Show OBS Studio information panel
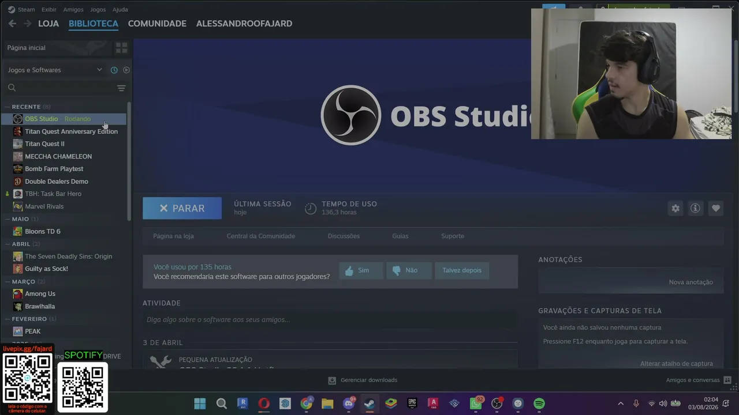739x415 pixels. coord(695,208)
